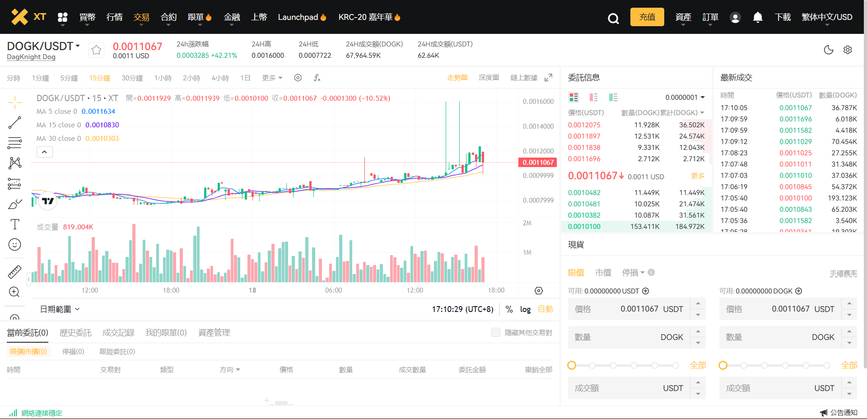Open the 停損 order type dropdown
The height and width of the screenshot is (419, 867).
633,272
